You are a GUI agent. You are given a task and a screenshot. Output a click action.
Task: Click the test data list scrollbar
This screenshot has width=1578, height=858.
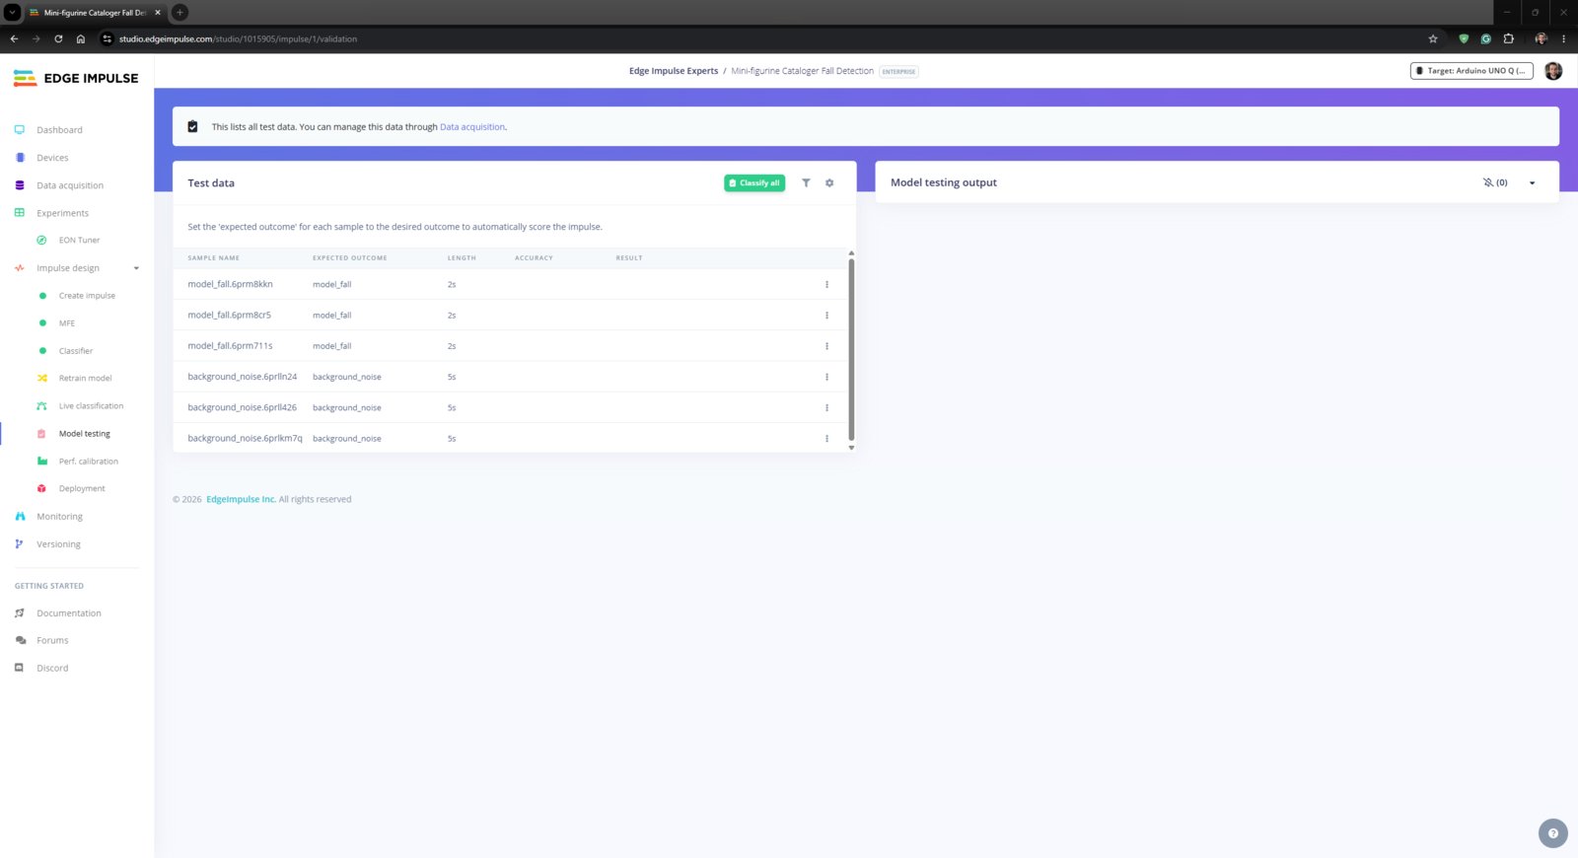click(851, 350)
